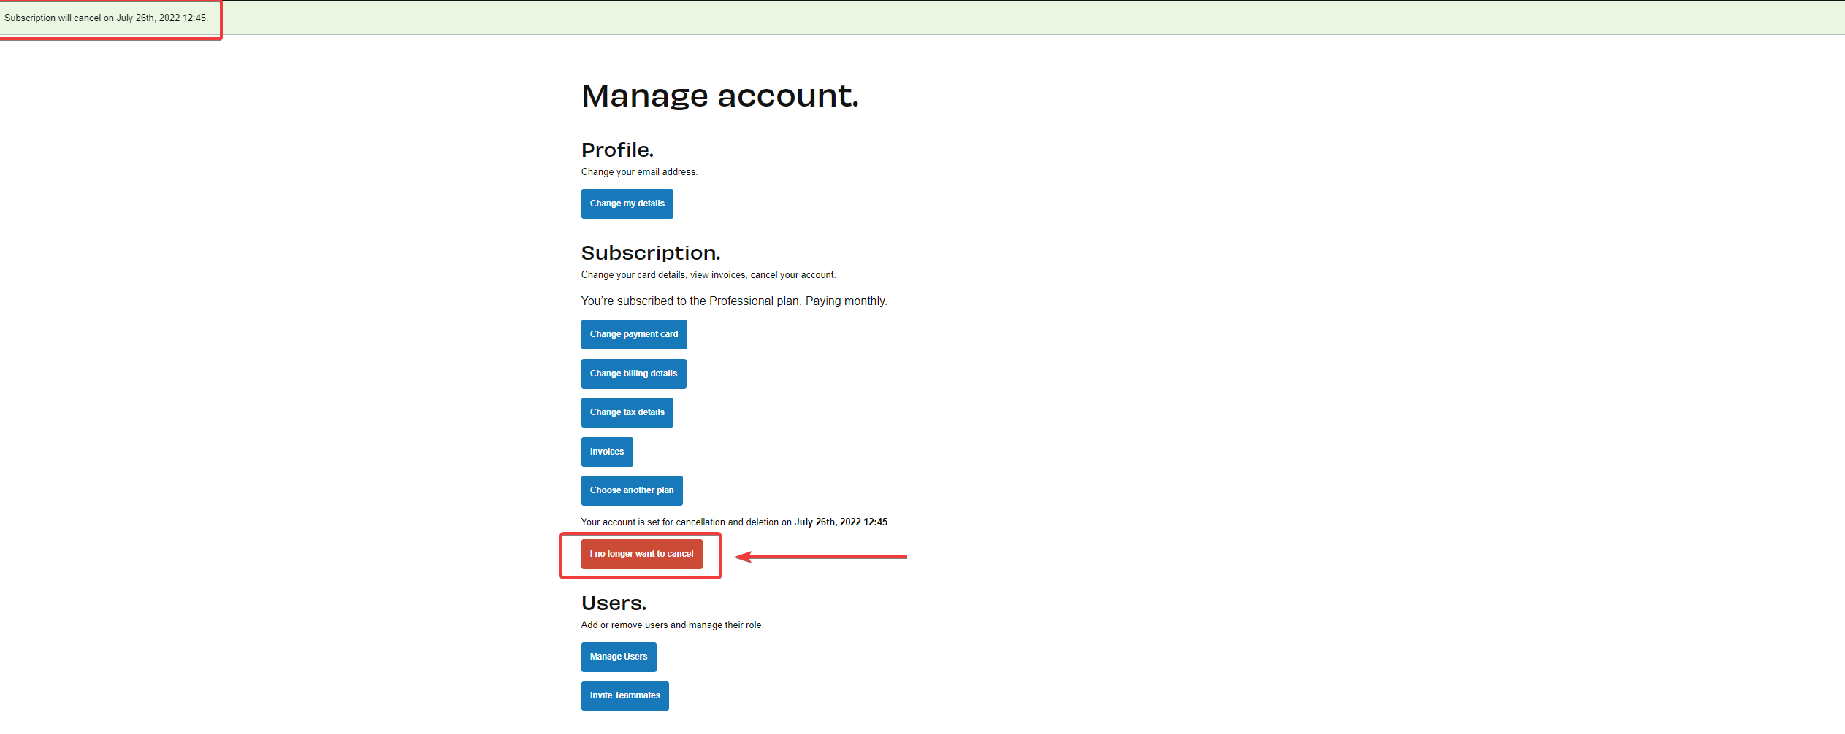
Task: Click the Profile section heading
Action: pos(617,150)
